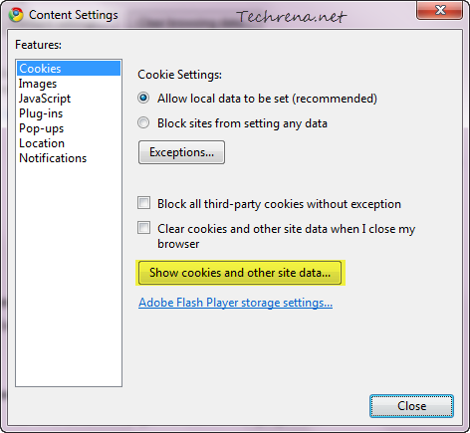Viewport: 470px width, 433px height.
Task: Switch to the Plug-ins feature
Action: (x=41, y=113)
